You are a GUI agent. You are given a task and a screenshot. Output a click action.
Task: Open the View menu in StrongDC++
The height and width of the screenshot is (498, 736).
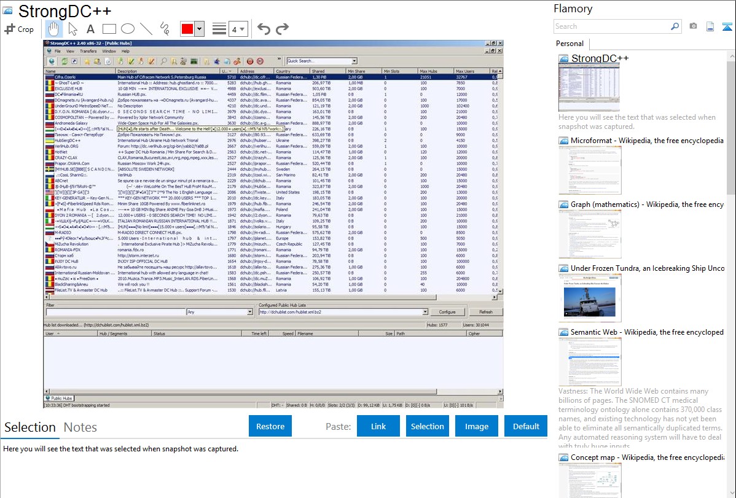tap(70, 51)
